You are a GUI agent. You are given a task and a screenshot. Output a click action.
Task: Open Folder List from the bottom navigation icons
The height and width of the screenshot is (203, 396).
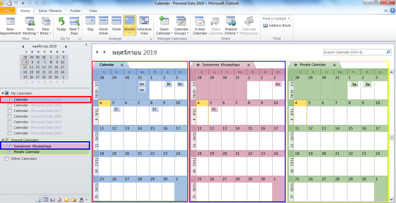pos(74,200)
